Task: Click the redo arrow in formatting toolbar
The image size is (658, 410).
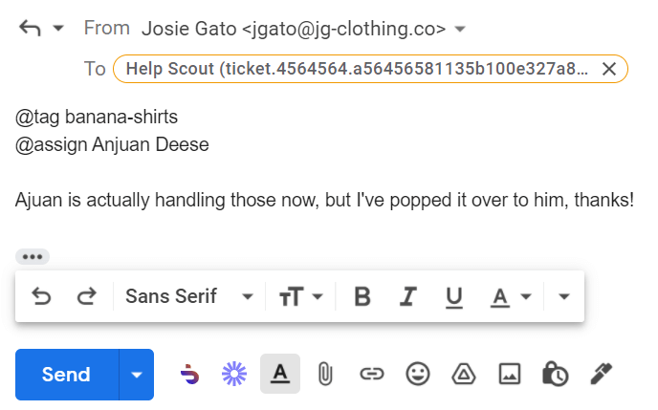Action: 87,297
